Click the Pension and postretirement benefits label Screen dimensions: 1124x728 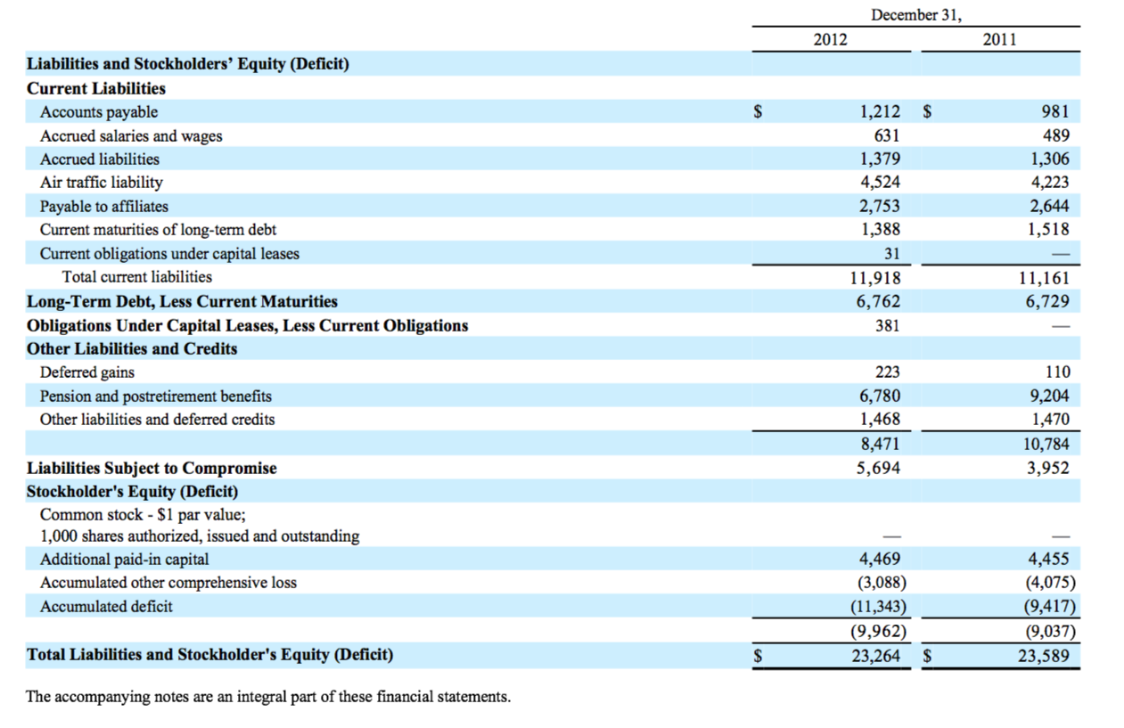(x=157, y=396)
